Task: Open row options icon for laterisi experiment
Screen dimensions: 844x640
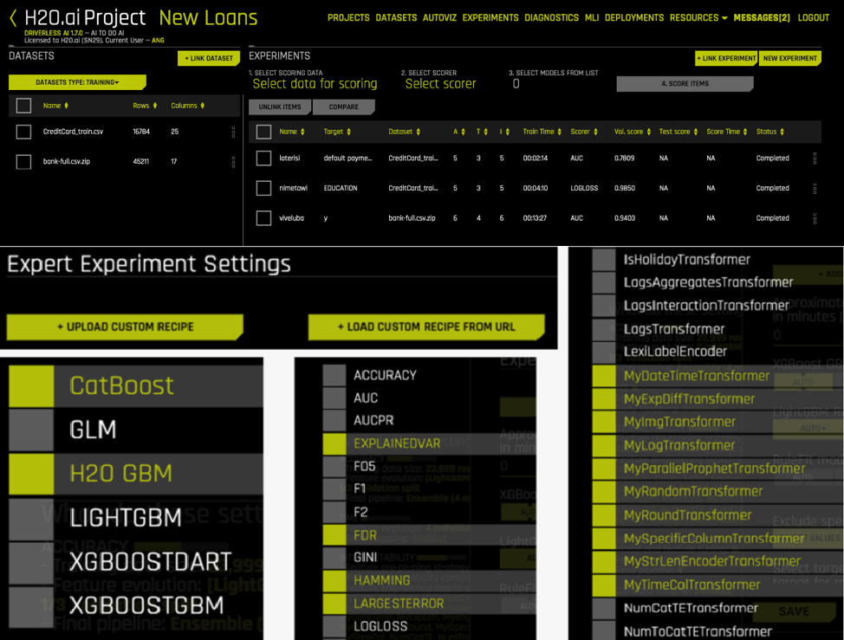Action: [x=814, y=158]
